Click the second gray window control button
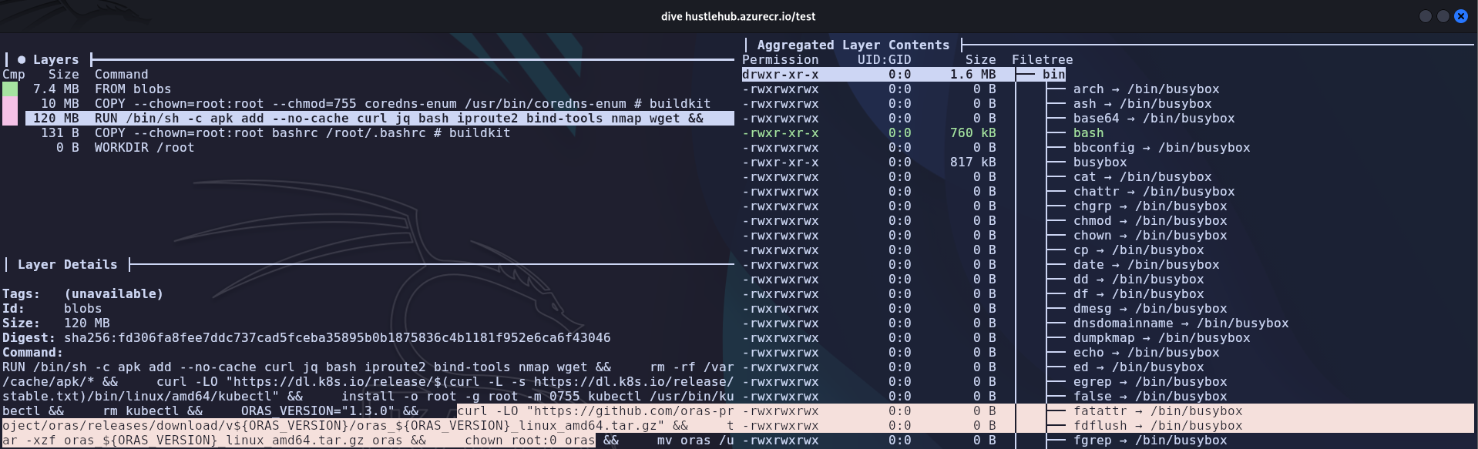Image resolution: width=1478 pixels, height=449 pixels. click(1443, 16)
